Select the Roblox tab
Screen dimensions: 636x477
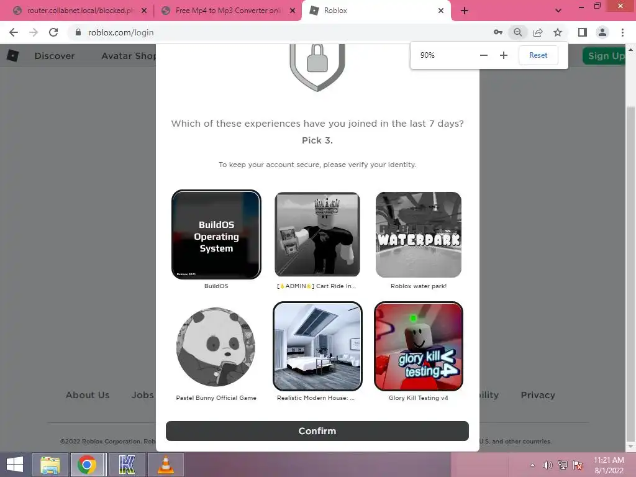click(376, 11)
